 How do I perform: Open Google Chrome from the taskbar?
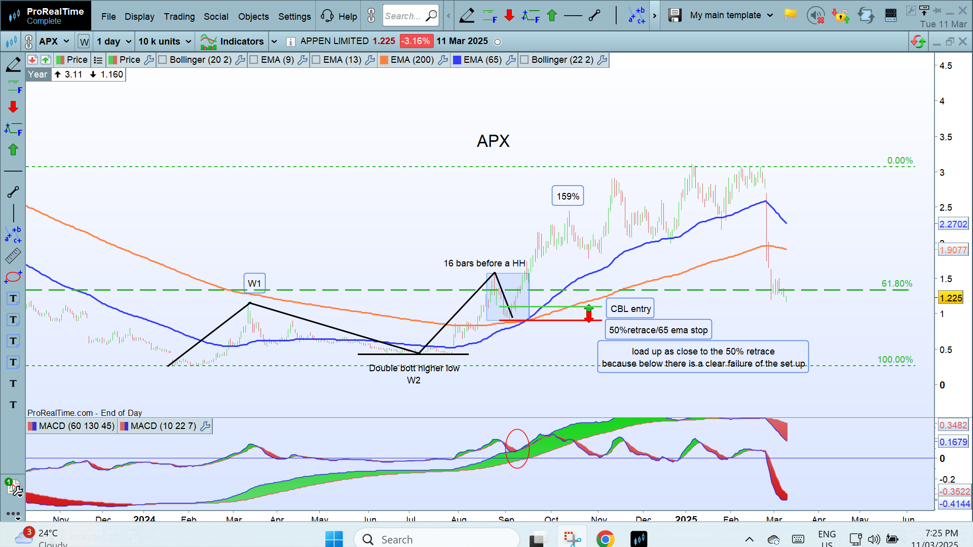(x=605, y=539)
